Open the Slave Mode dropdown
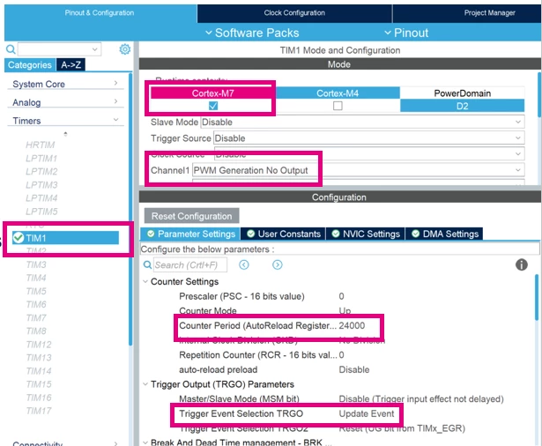This screenshot has width=542, height=446. pos(362,122)
